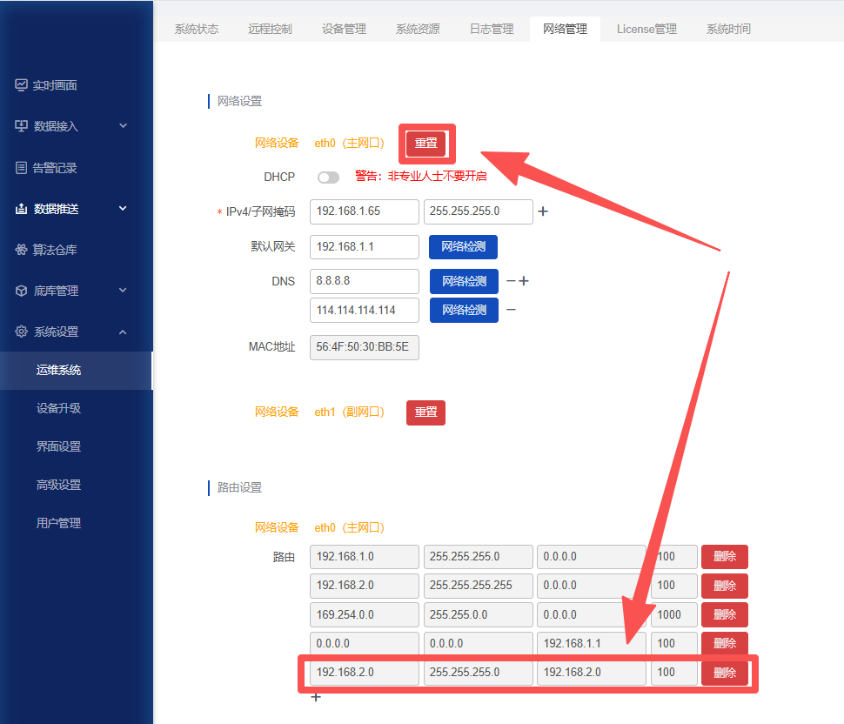This screenshot has height=724, width=844.
Task: Run network check for default gateway
Action: [463, 247]
